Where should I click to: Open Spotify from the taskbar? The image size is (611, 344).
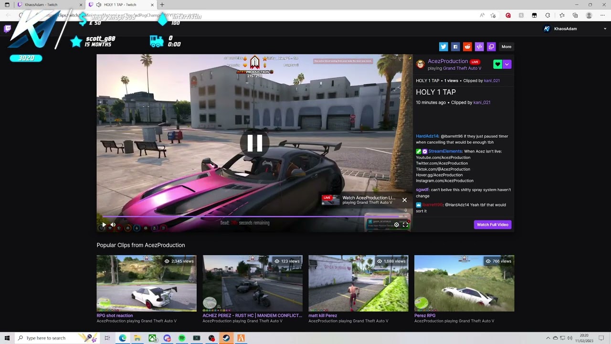182,338
